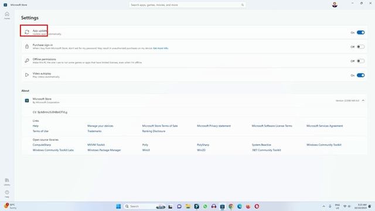Open Google Chrome from the taskbar

point(231,206)
